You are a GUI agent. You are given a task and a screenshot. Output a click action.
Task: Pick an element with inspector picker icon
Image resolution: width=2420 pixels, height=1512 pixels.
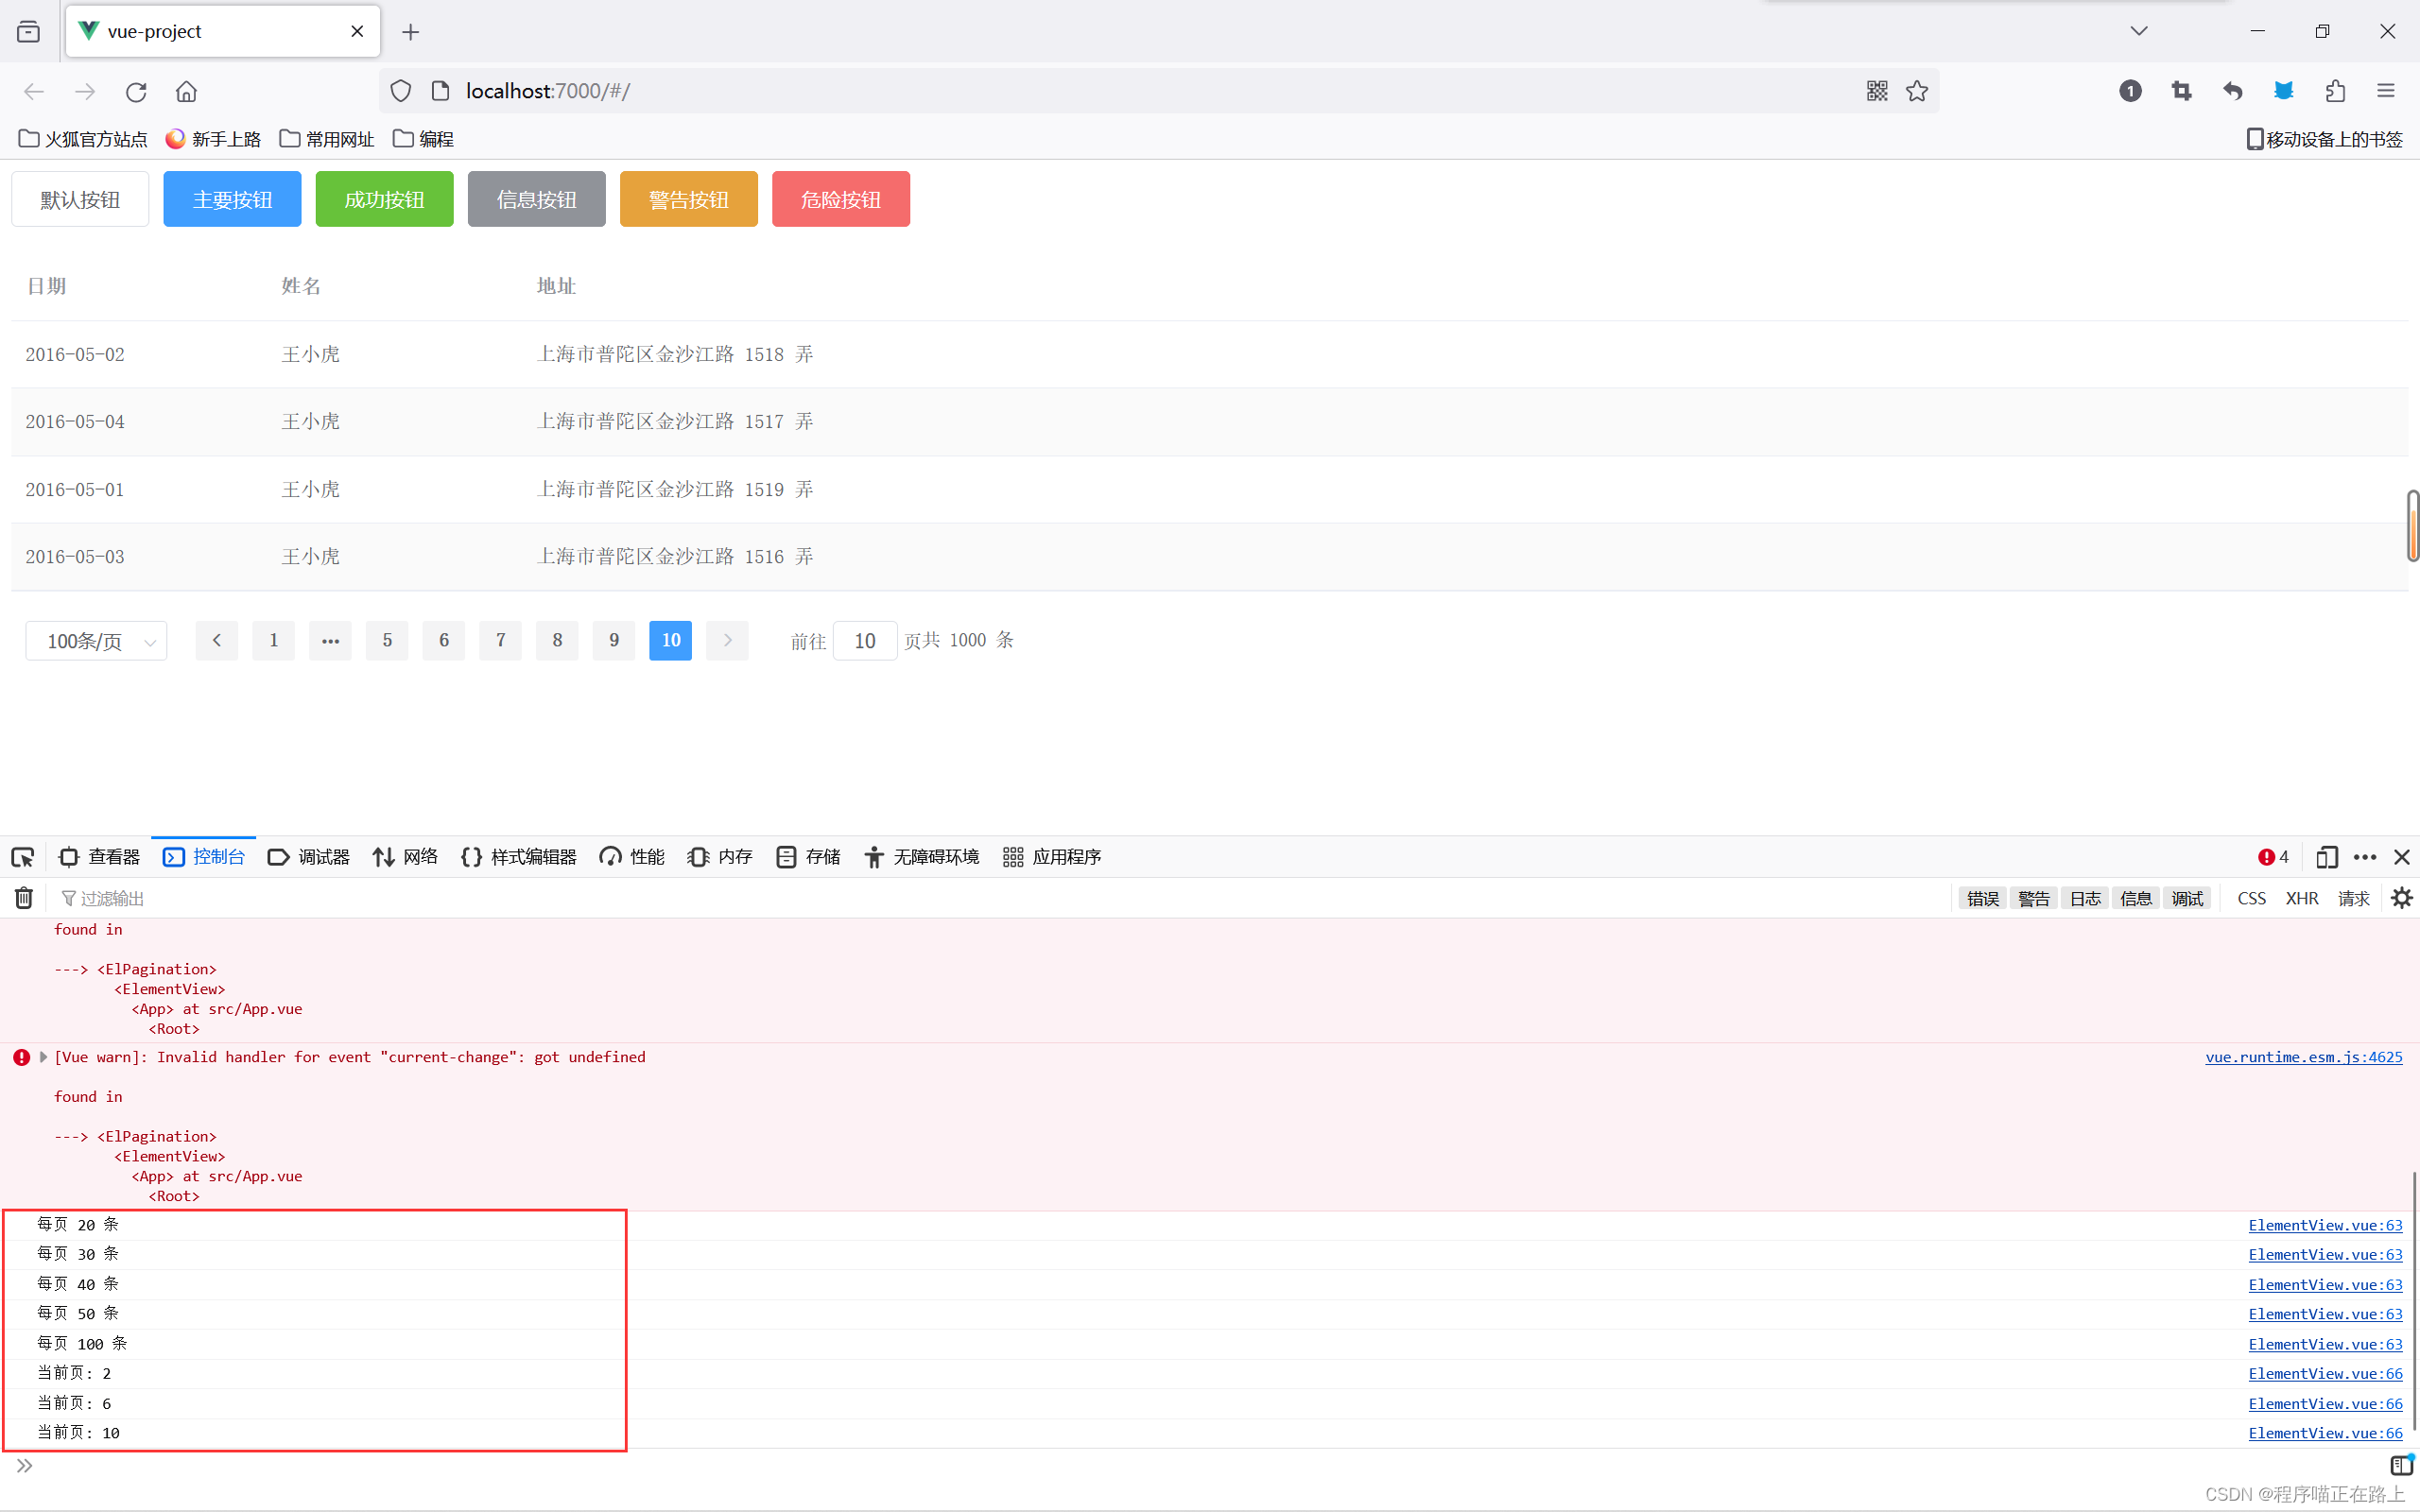pos(22,857)
